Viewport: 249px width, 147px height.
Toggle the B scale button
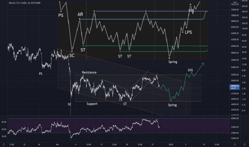coord(244,144)
